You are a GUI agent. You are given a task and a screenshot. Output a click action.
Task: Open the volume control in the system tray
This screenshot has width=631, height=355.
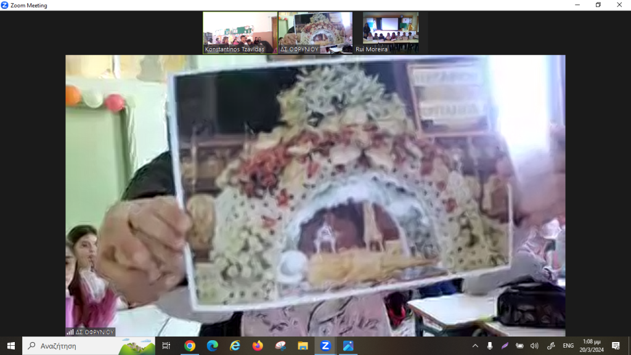coord(534,346)
